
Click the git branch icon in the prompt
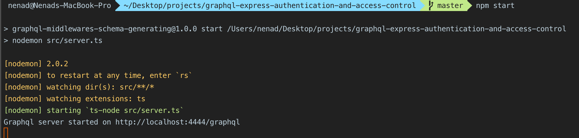click(x=431, y=6)
